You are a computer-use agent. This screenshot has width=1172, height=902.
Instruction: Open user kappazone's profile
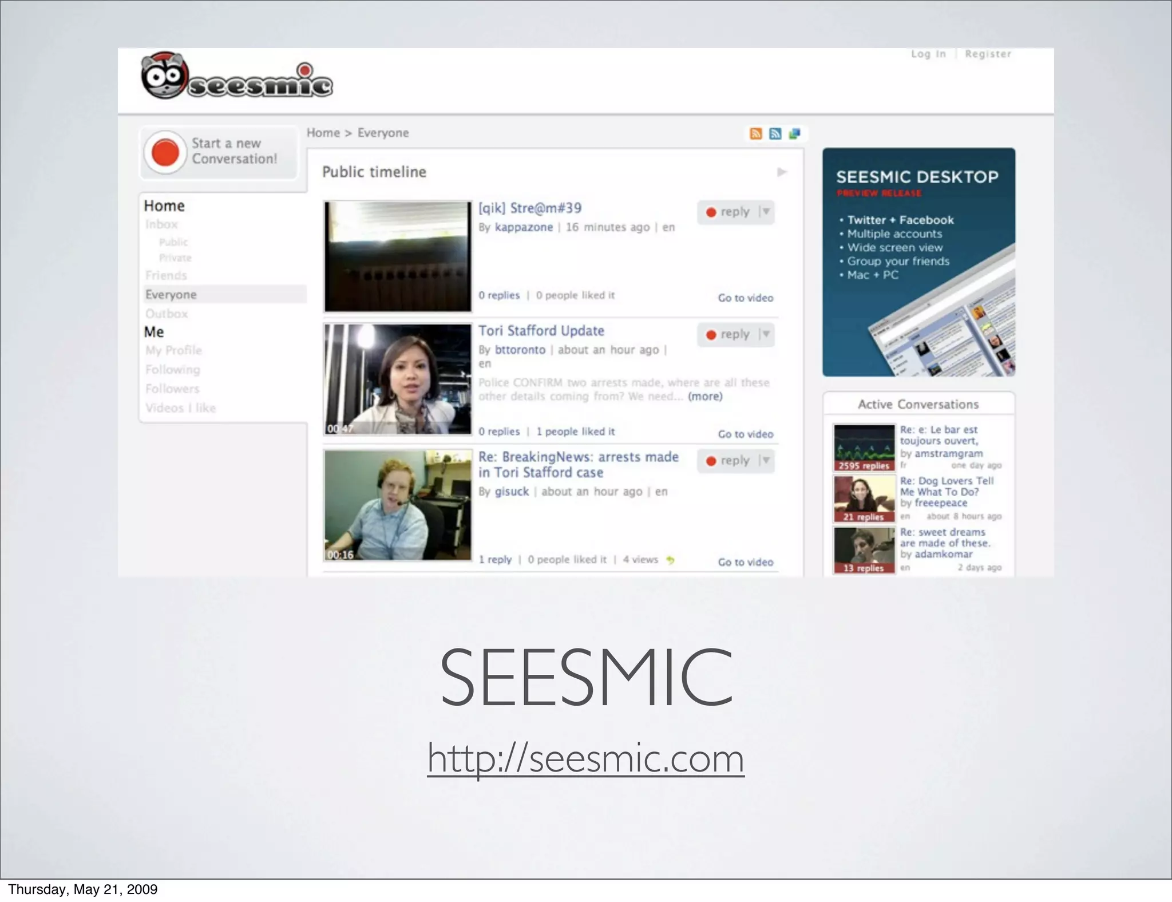524,227
